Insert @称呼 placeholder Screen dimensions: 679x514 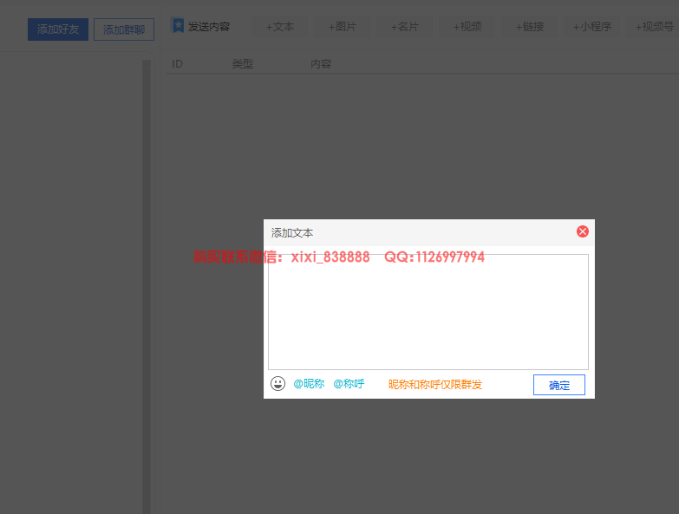349,384
